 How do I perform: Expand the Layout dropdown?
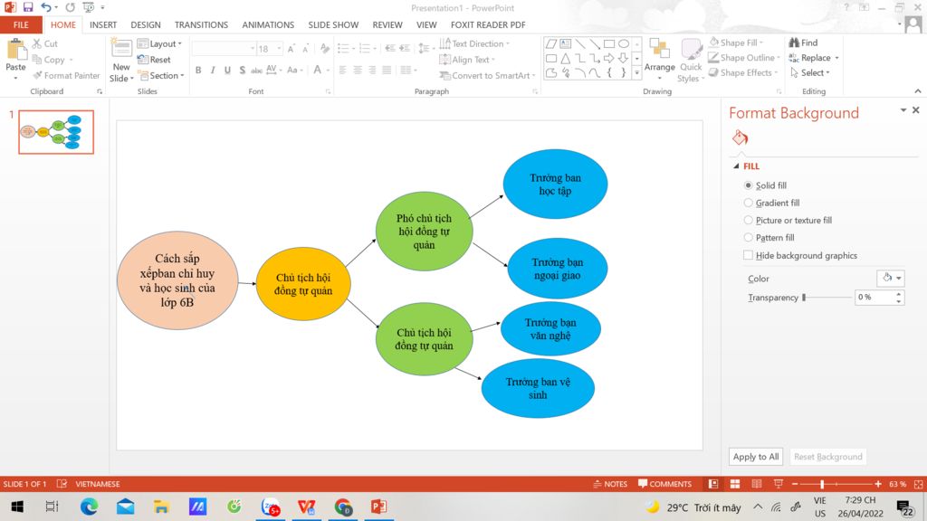(x=159, y=43)
